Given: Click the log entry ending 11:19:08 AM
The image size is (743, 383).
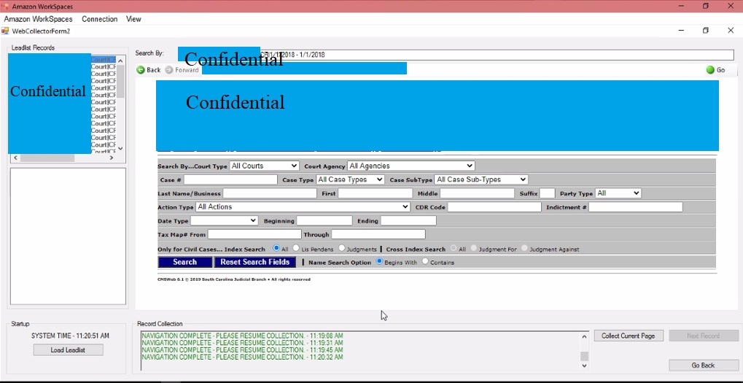Looking at the screenshot, I should (x=242, y=336).
